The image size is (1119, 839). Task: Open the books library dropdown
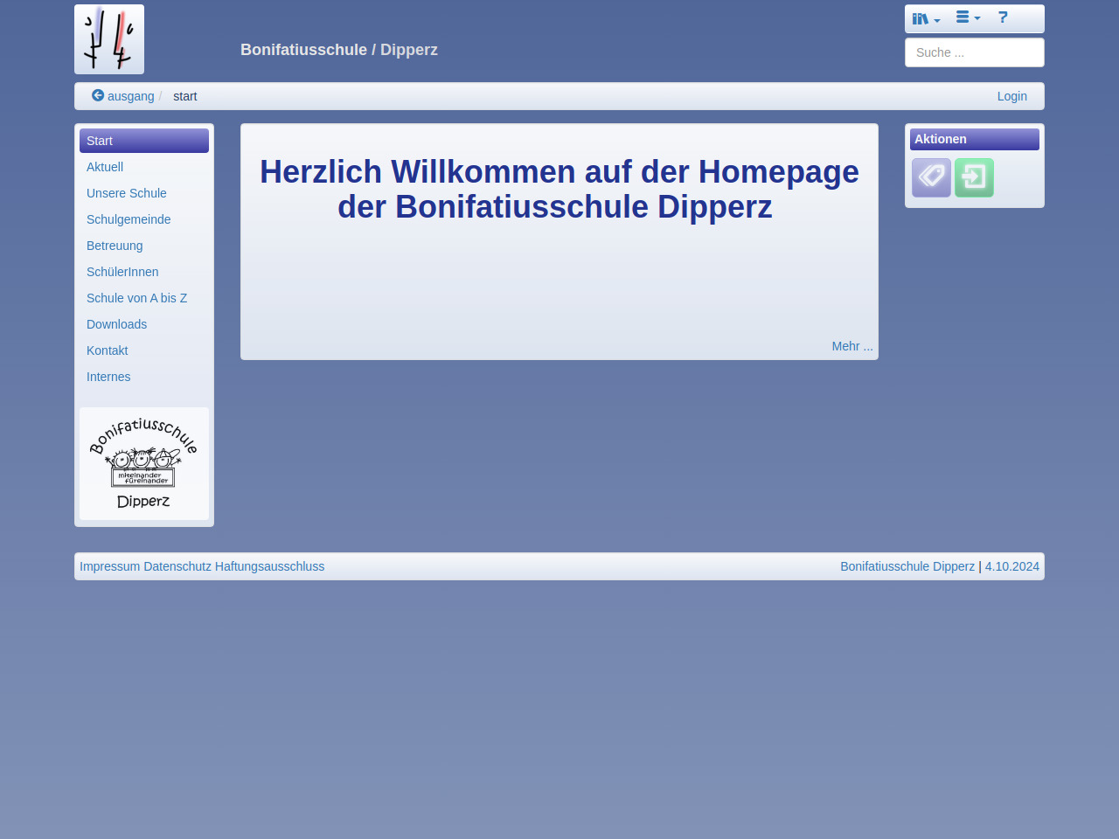(x=926, y=18)
